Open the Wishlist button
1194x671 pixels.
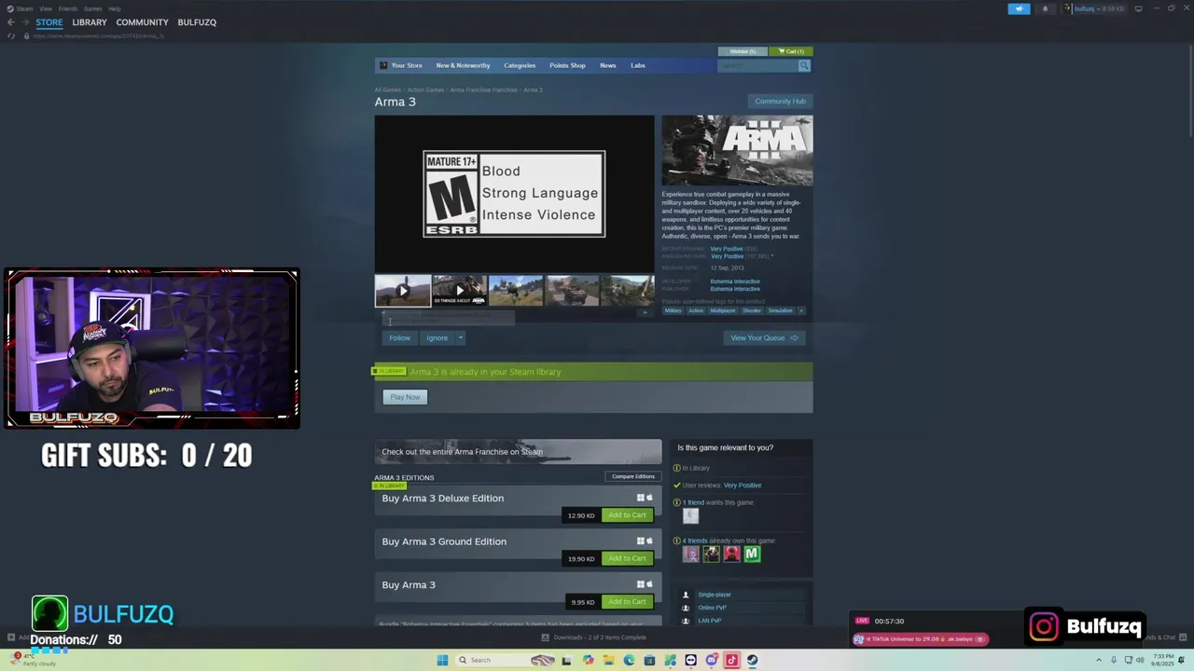click(x=743, y=51)
